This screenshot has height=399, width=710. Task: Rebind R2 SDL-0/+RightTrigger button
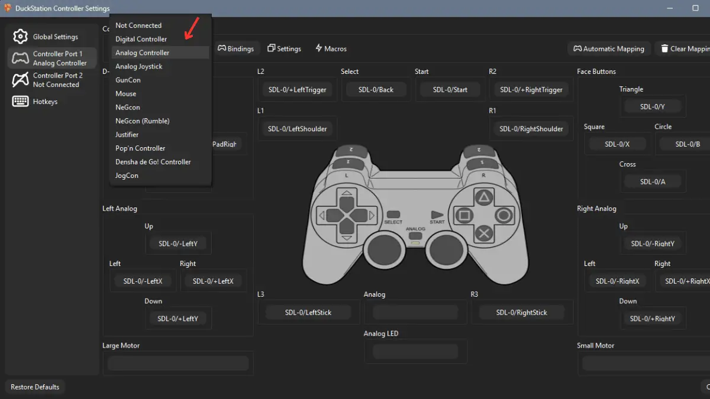531,90
